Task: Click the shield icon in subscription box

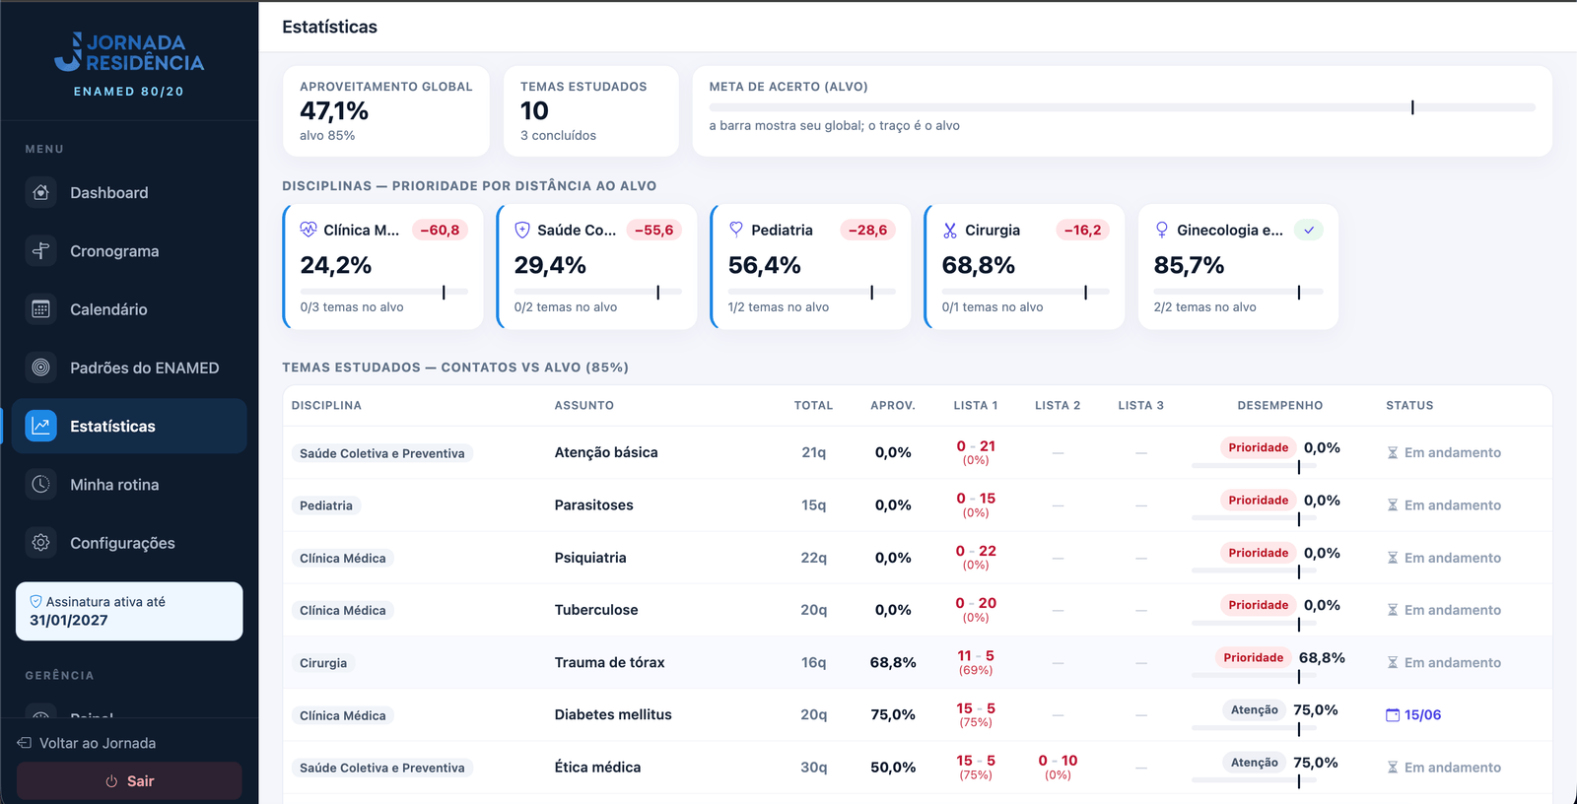Action: tap(35, 601)
